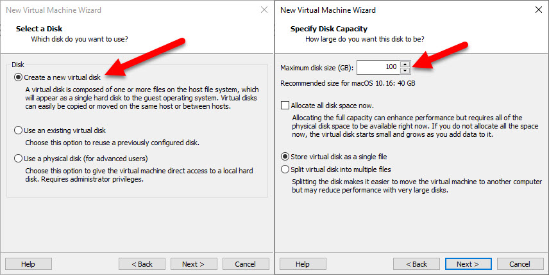Close the Select a Disk wizard window
Screen dimensions: 549x275
click(x=264, y=10)
